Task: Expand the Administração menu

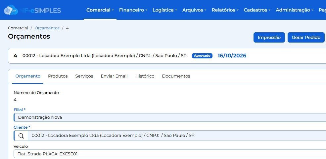Action: (x=295, y=10)
